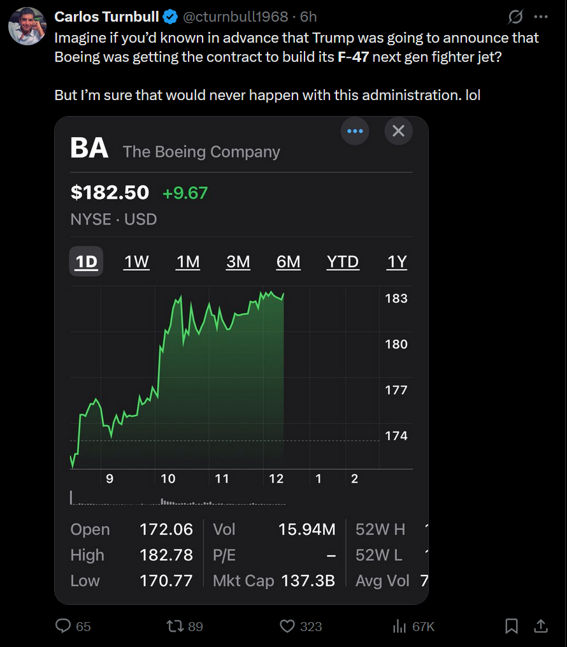Screen dimensions: 567x647
Task: Click the 6h post timestamp
Action: 308,17
